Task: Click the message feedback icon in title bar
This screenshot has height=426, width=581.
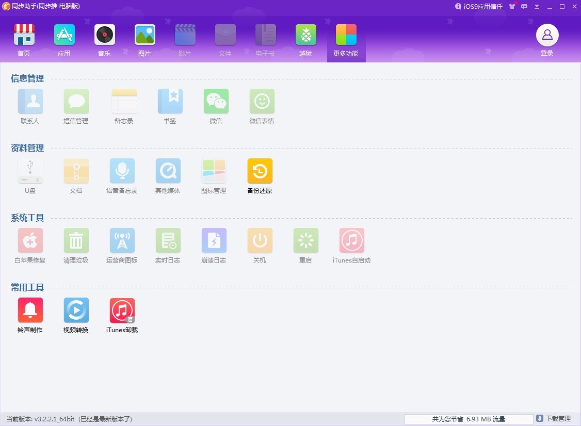Action: pyautogui.click(x=524, y=6)
